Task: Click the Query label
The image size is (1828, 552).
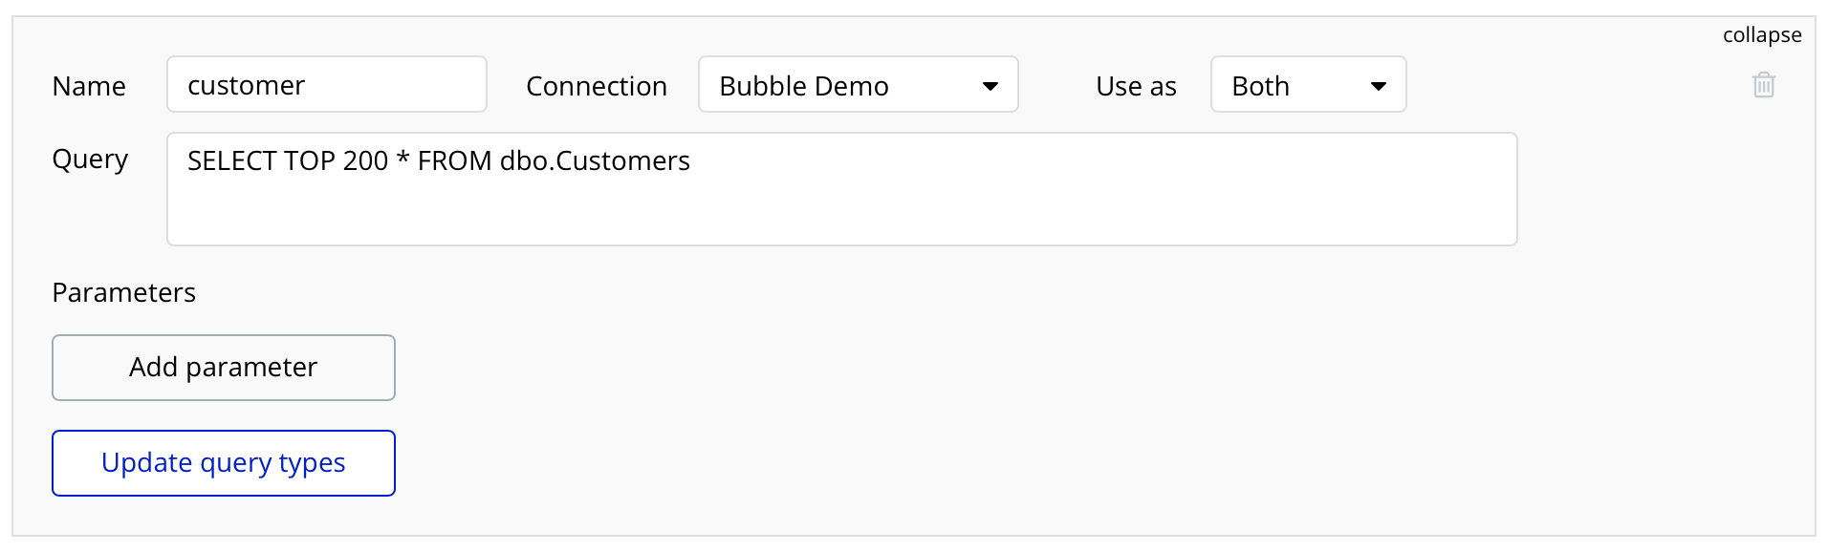Action: tap(90, 159)
